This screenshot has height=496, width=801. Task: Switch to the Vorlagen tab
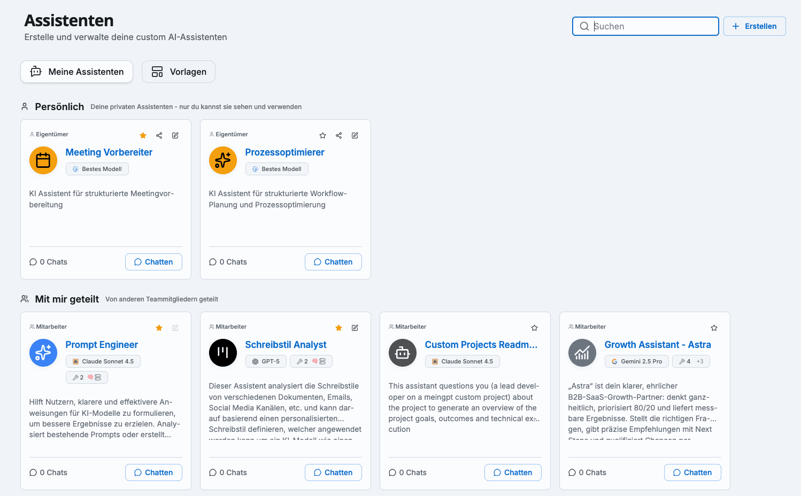point(179,72)
